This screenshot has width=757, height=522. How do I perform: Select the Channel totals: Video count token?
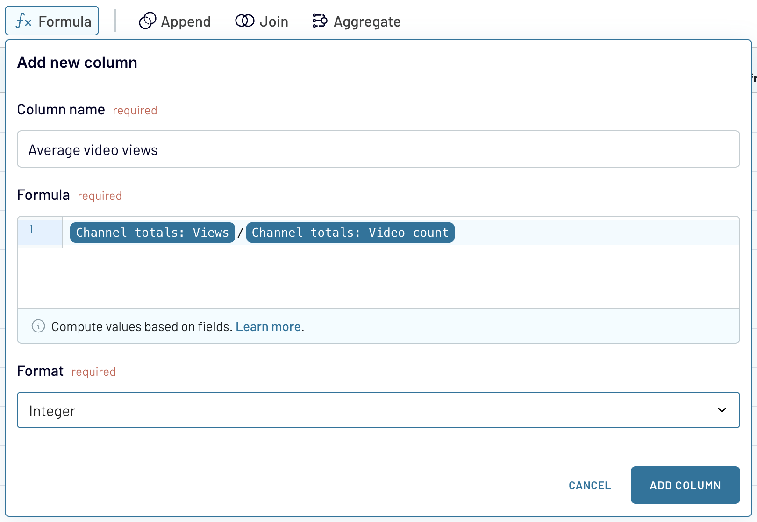350,233
